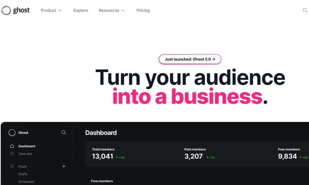Expand the Resources menu chevron
This screenshot has height=185, width=309.
pyautogui.click(x=123, y=10)
